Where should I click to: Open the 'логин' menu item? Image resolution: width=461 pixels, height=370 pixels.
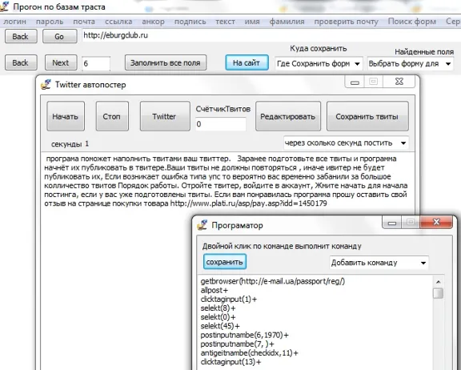point(14,22)
